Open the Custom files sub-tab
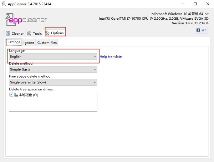Screen dimensions: 214x162 click(47, 43)
